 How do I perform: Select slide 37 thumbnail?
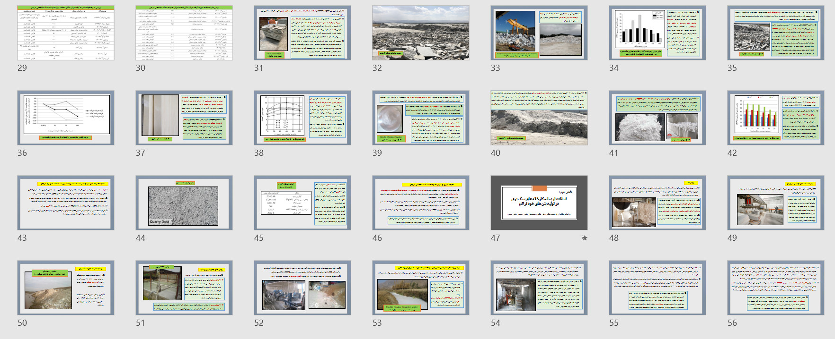point(184,118)
